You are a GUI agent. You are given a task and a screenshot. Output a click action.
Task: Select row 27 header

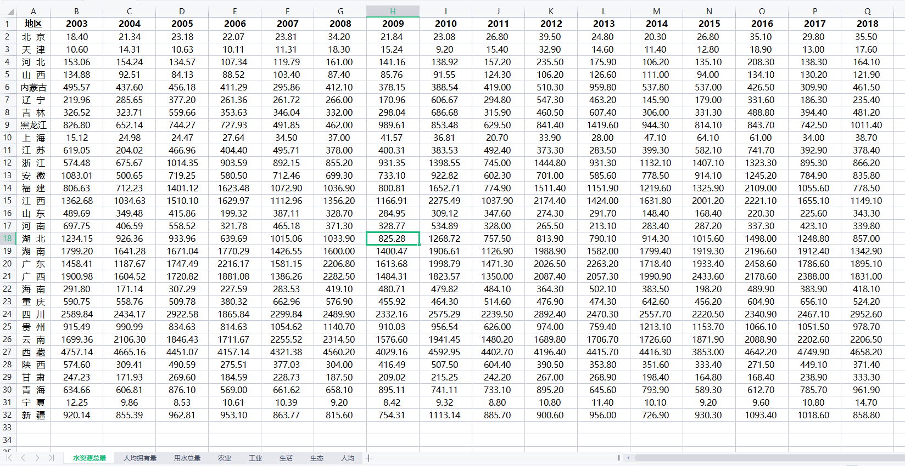point(8,352)
